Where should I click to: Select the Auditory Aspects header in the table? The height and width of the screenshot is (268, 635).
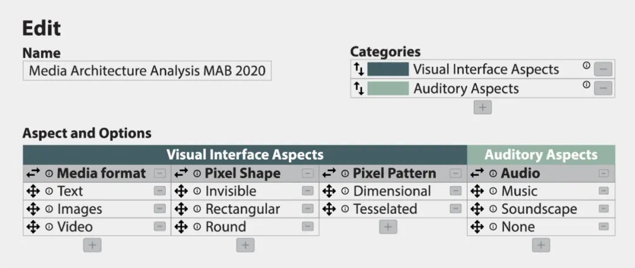[x=541, y=155]
